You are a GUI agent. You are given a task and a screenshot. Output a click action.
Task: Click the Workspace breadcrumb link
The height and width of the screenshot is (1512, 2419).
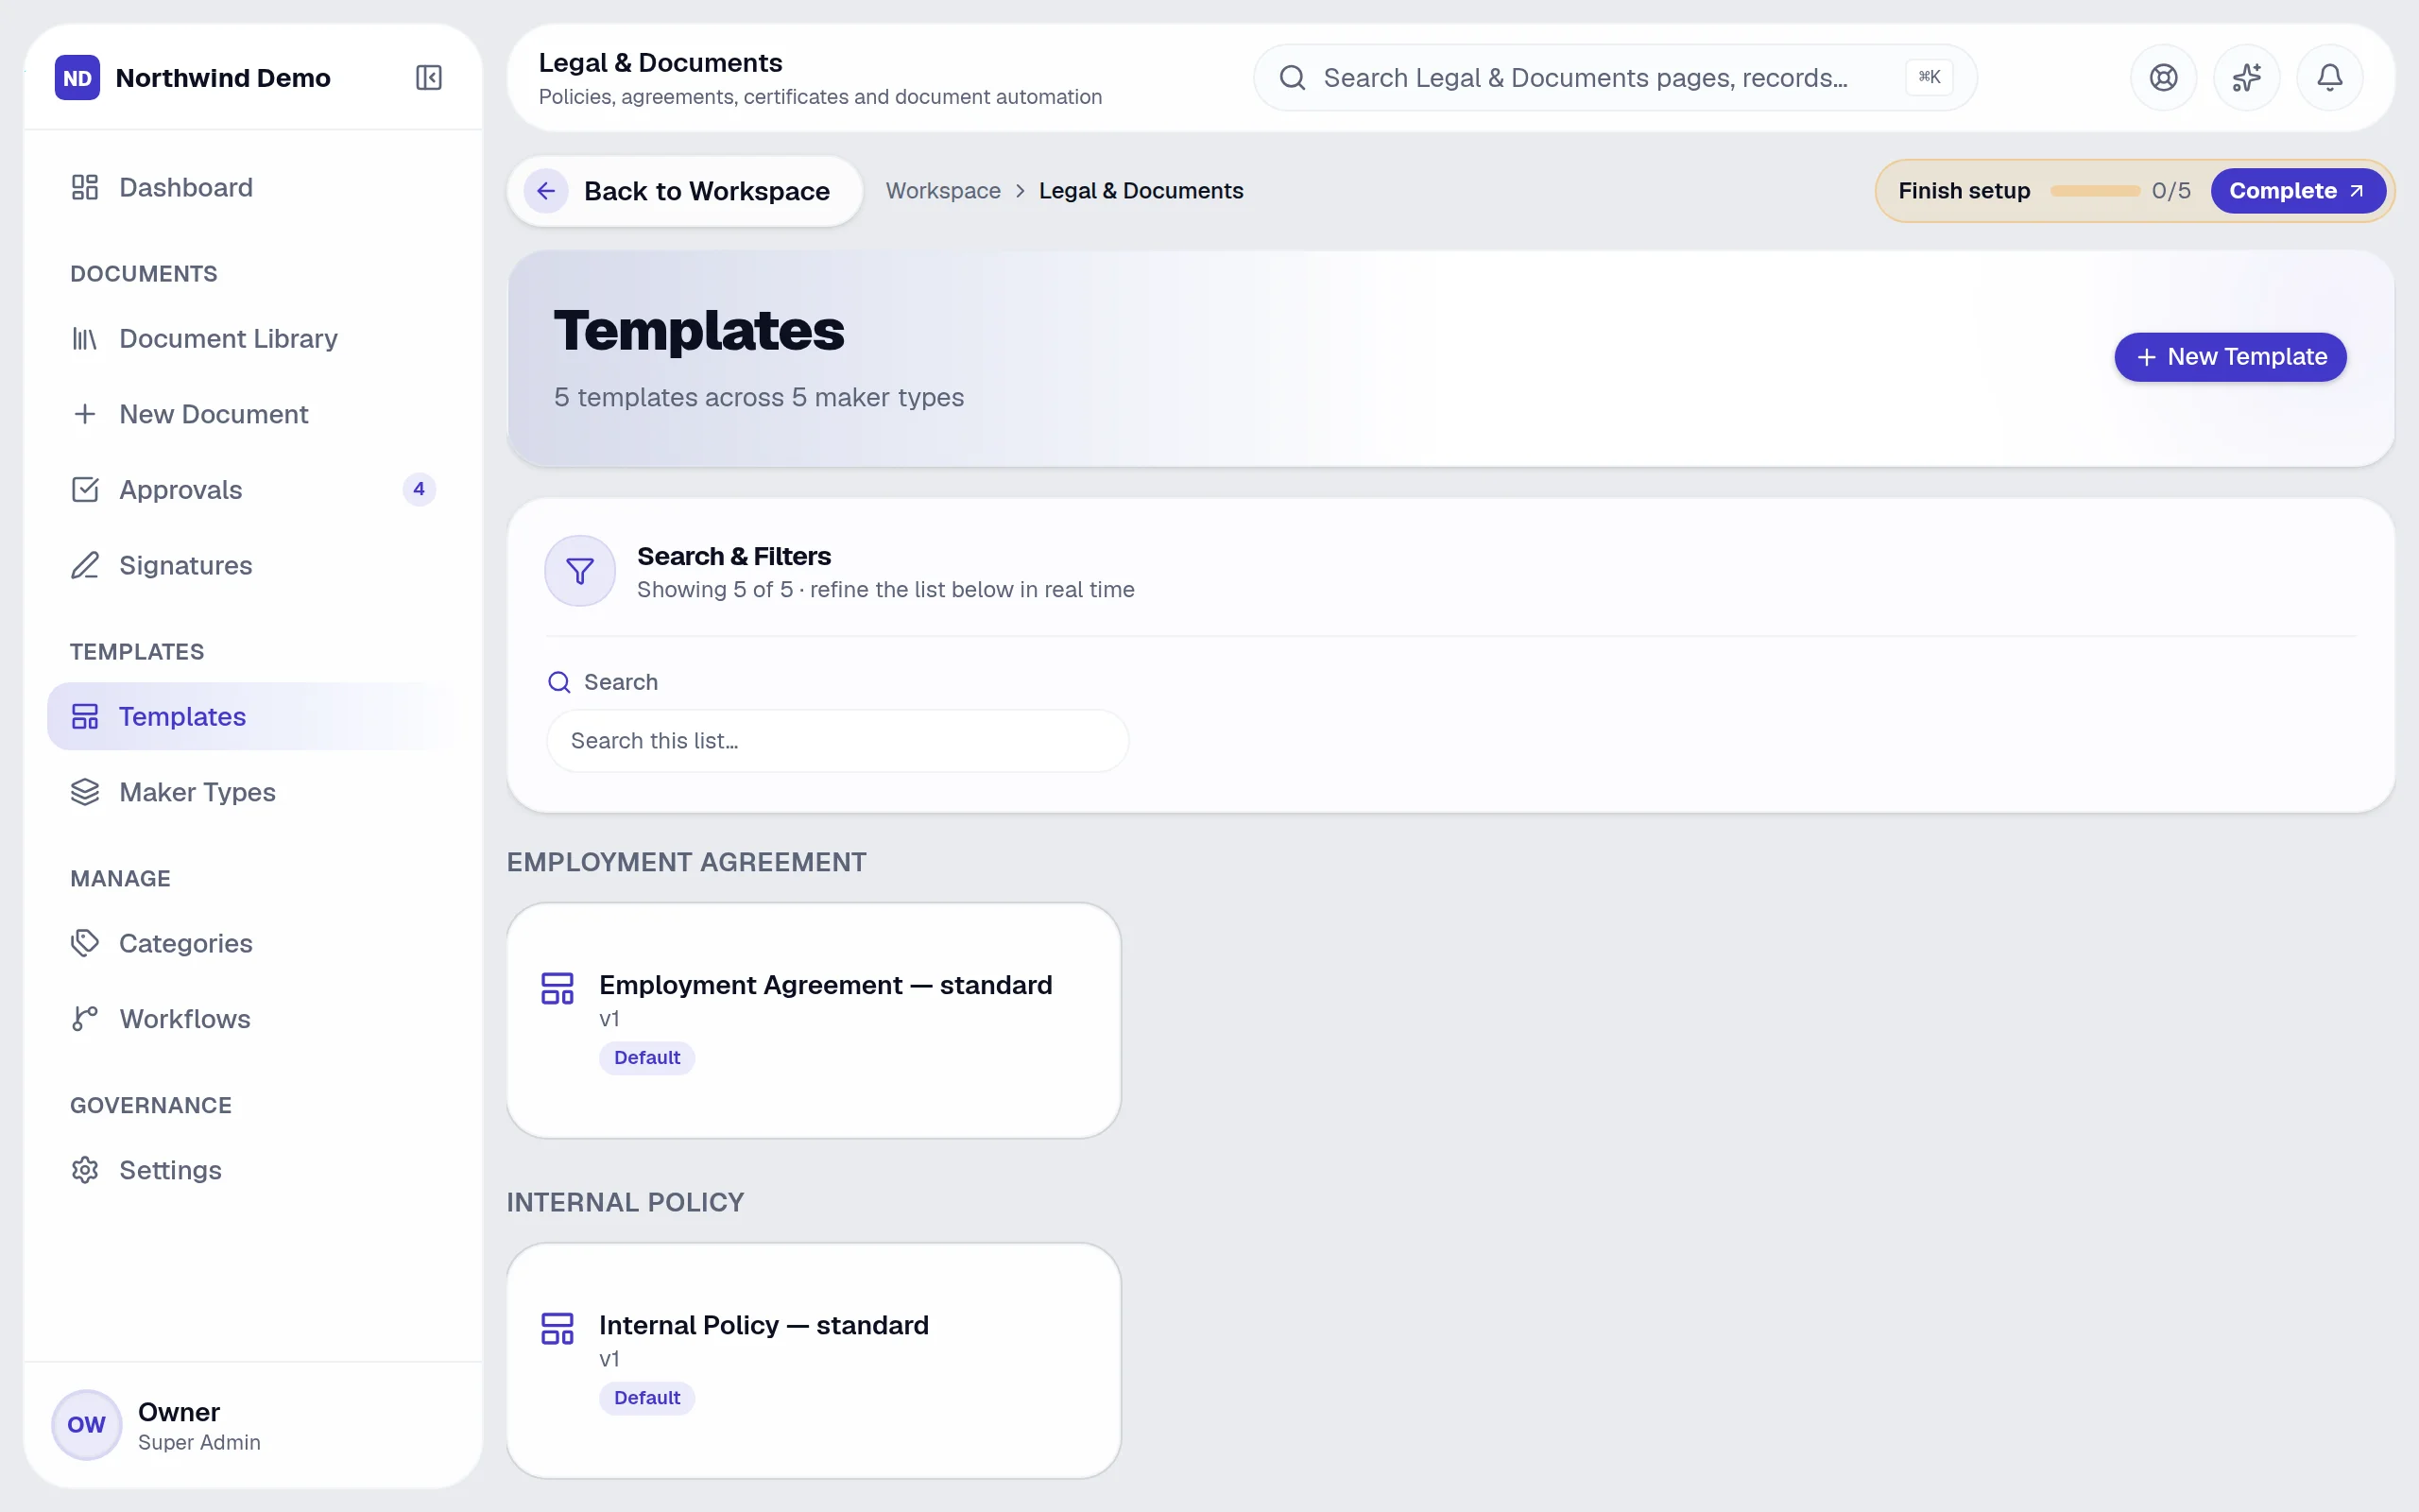(x=943, y=191)
